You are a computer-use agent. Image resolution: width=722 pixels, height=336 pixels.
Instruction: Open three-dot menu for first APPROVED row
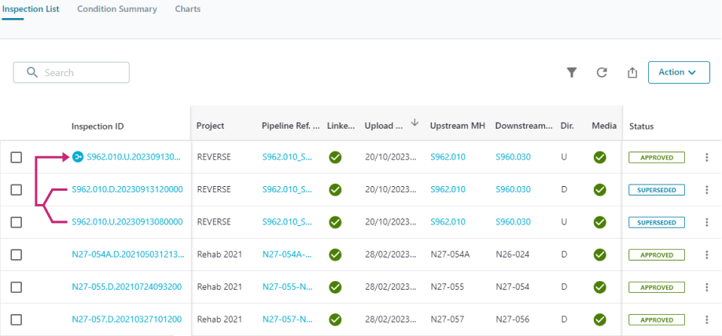(706, 157)
